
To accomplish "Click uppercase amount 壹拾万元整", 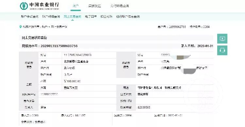I will coord(71,88).
